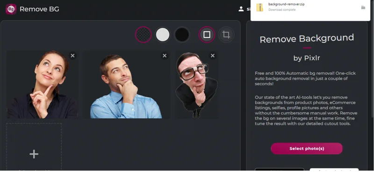Viewport: 374px width, 172px height.
Task: Choose the white background swatch
Action: (x=163, y=35)
